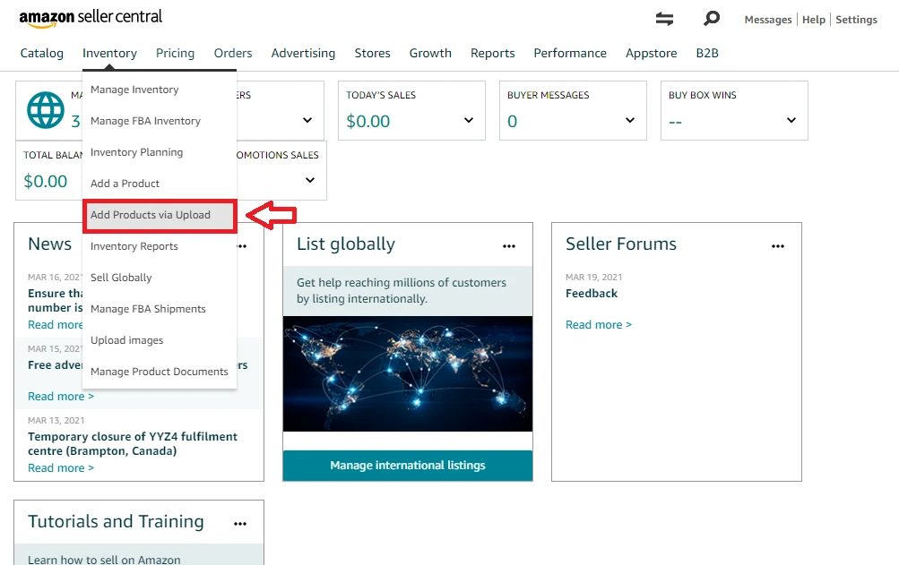Viewport: 899px width, 565px height.
Task: Open the search magnifier icon
Action: pyautogui.click(x=712, y=19)
